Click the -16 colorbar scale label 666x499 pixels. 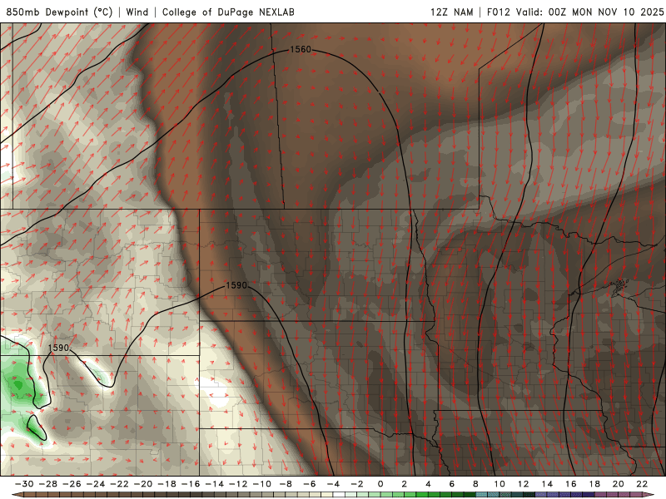[x=191, y=484]
